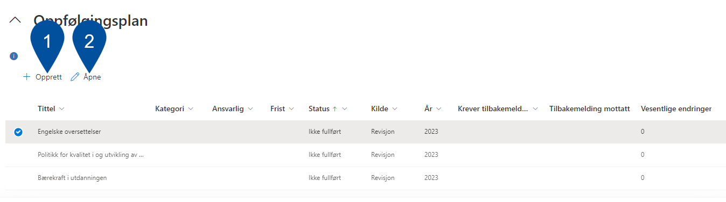The image size is (726, 202).
Task: Click the Åpne button
Action: (86, 77)
